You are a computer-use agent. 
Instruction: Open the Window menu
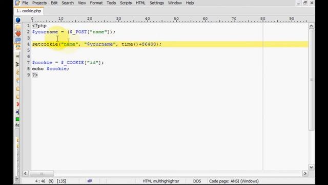click(175, 3)
